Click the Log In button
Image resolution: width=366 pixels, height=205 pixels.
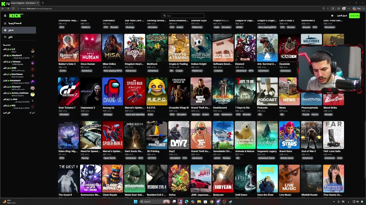coord(342,16)
